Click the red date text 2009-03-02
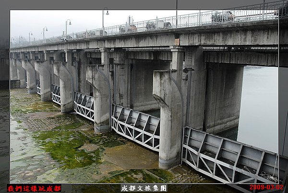 (266, 187)
